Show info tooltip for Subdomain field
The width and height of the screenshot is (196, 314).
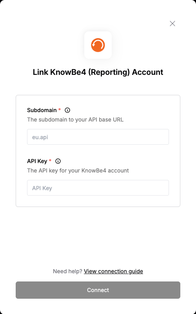[67, 110]
